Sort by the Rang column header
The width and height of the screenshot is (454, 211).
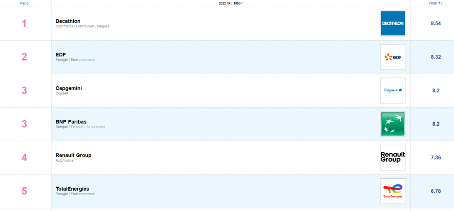[24, 3]
